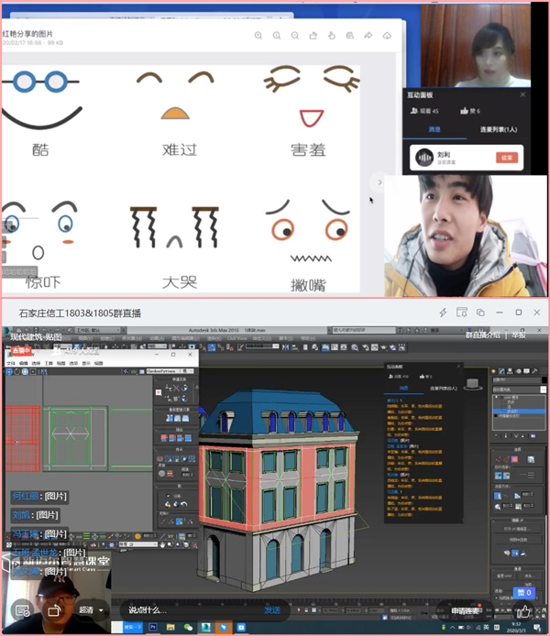Click the mini-window icon in livestream title bar
This screenshot has width=550, height=636.
tap(479, 313)
